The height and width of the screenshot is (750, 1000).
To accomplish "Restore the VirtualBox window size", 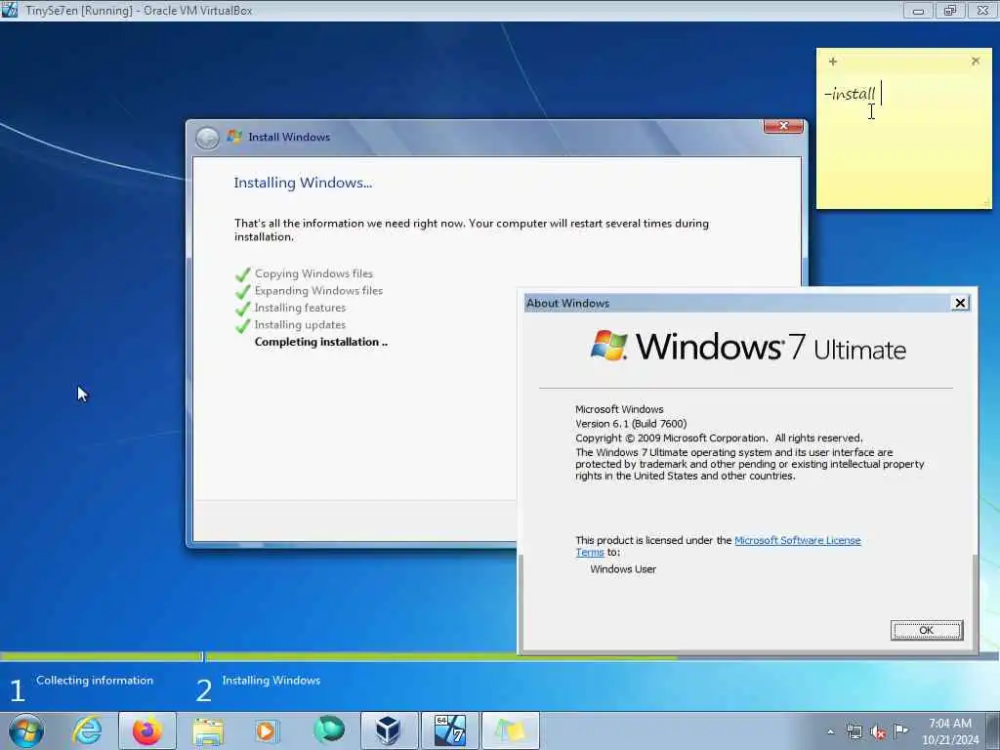I will (950, 10).
